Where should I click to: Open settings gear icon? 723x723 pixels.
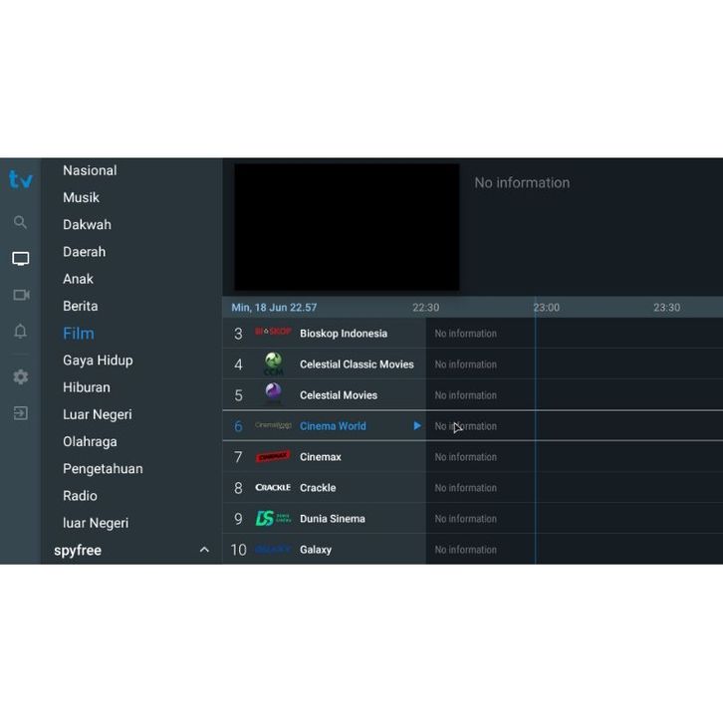pos(20,377)
